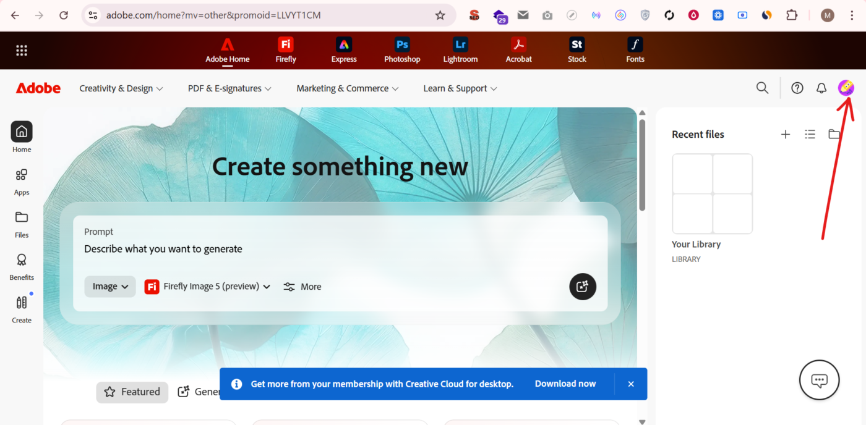Viewport: 866px width, 425px height.
Task: Open the notifications bell
Action: coord(821,88)
